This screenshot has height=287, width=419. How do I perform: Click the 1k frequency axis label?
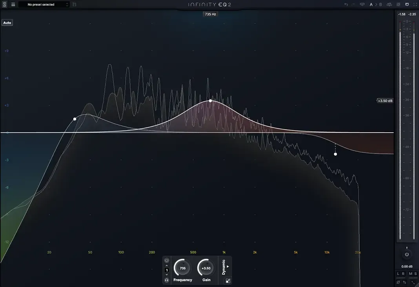224,252
